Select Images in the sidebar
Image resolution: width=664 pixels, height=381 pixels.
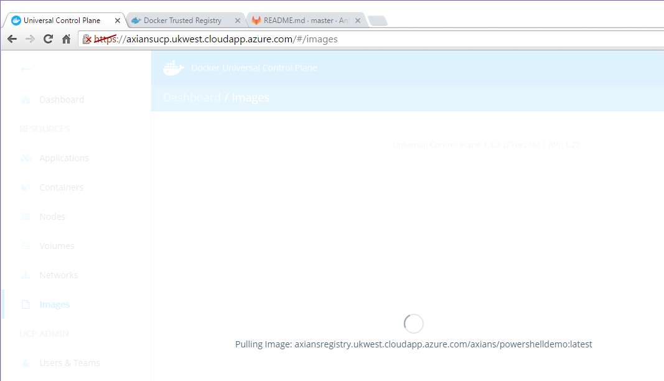point(54,304)
